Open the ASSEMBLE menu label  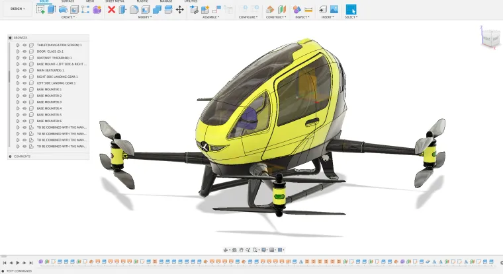211,17
